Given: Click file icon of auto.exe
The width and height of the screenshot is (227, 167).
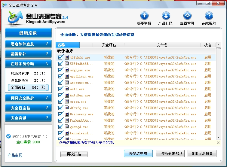Looking at the screenshot, I should click(x=67, y=89).
